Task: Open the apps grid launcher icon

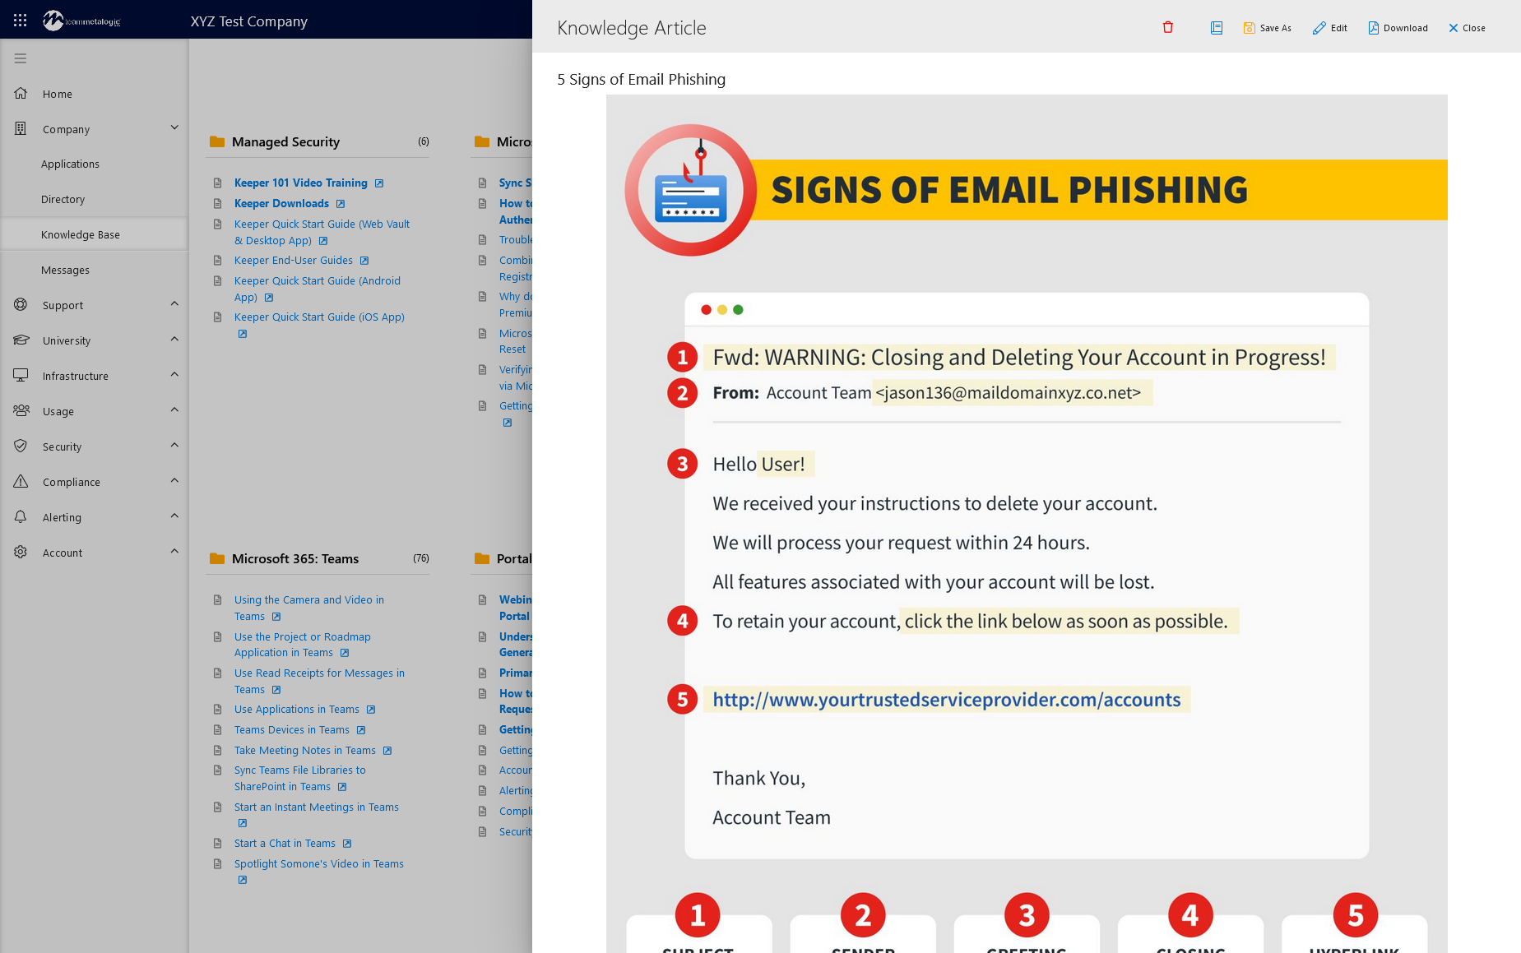Action: point(21,21)
